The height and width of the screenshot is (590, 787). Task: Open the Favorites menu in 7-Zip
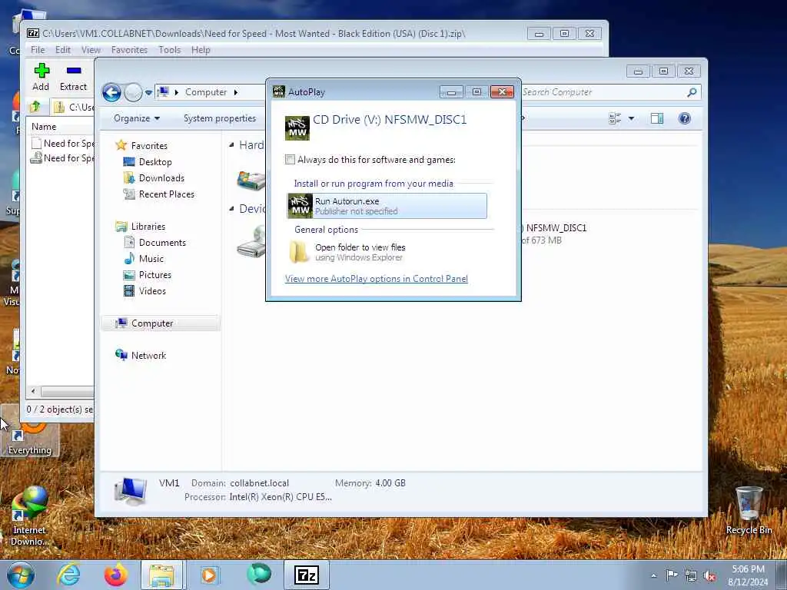click(129, 50)
